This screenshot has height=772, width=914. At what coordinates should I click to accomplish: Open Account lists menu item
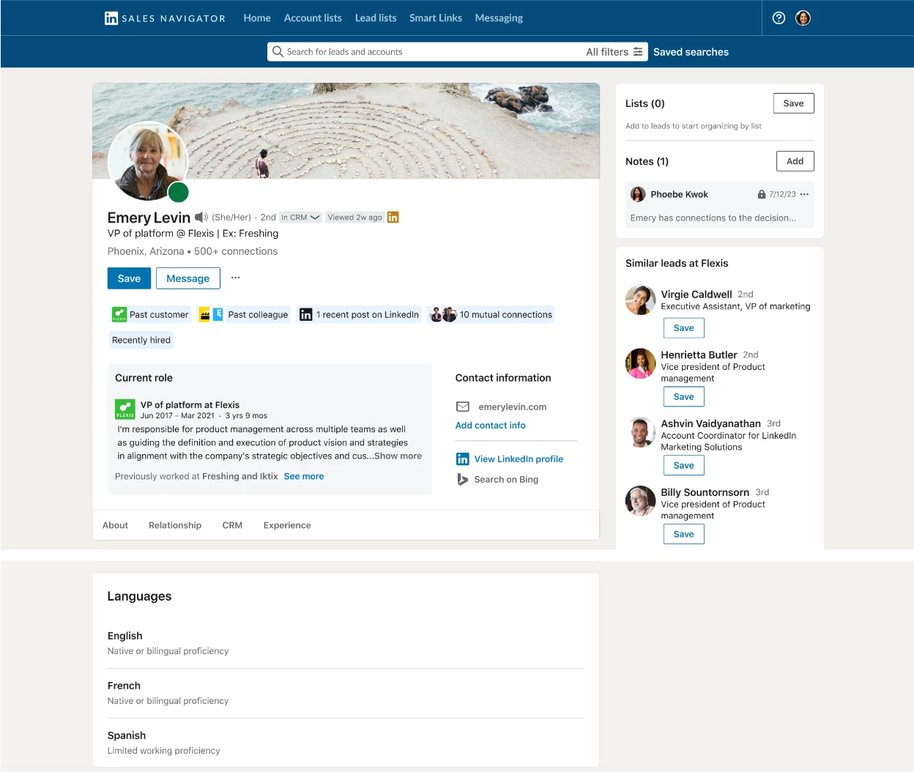[x=313, y=18]
